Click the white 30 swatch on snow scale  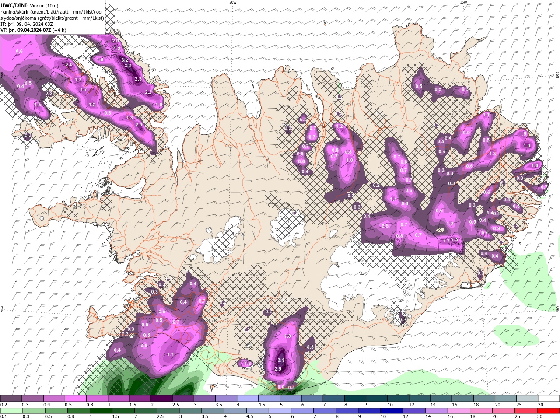[x=549, y=399]
